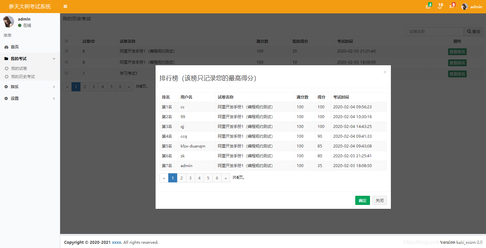Expand the 娱乐 menu chevron
This screenshot has width=486, height=248.
click(x=54, y=87)
